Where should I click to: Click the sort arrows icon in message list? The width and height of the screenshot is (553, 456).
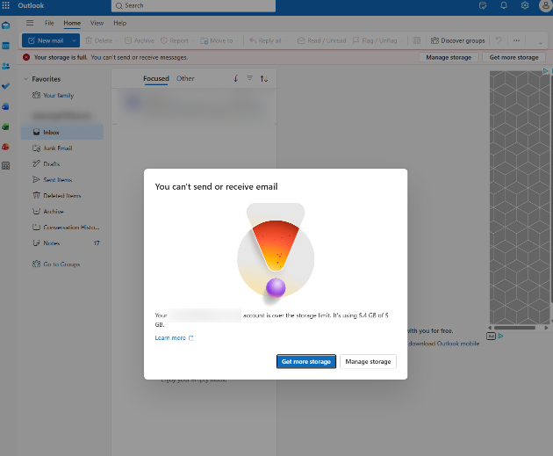click(264, 79)
